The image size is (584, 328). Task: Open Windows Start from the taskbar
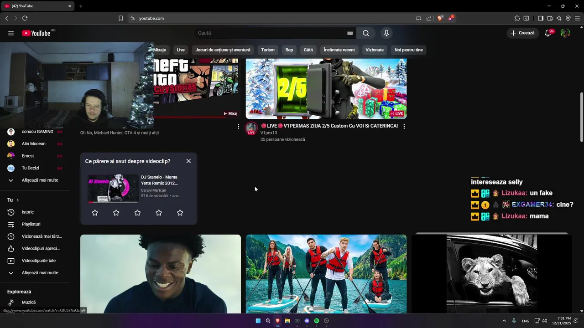[x=258, y=321]
